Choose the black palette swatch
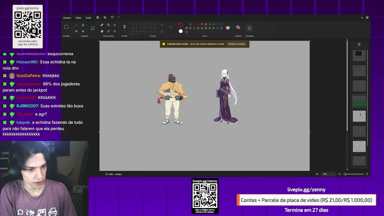The width and height of the screenshot is (384, 216). (186, 24)
